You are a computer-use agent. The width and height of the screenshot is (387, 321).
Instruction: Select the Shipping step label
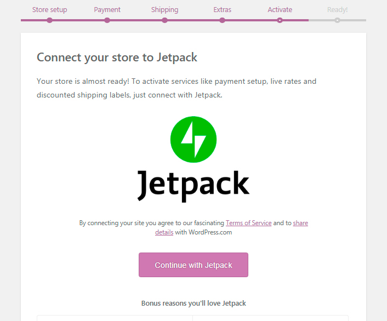164,10
